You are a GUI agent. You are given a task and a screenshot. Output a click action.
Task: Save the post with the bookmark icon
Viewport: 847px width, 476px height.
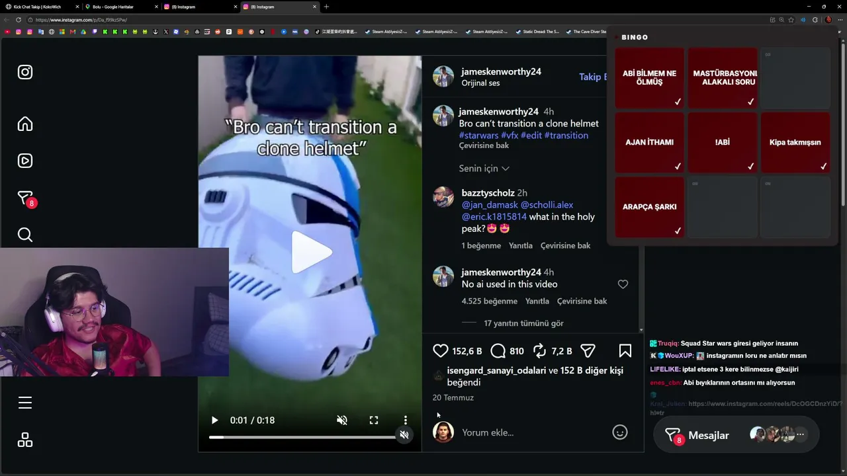click(x=625, y=350)
